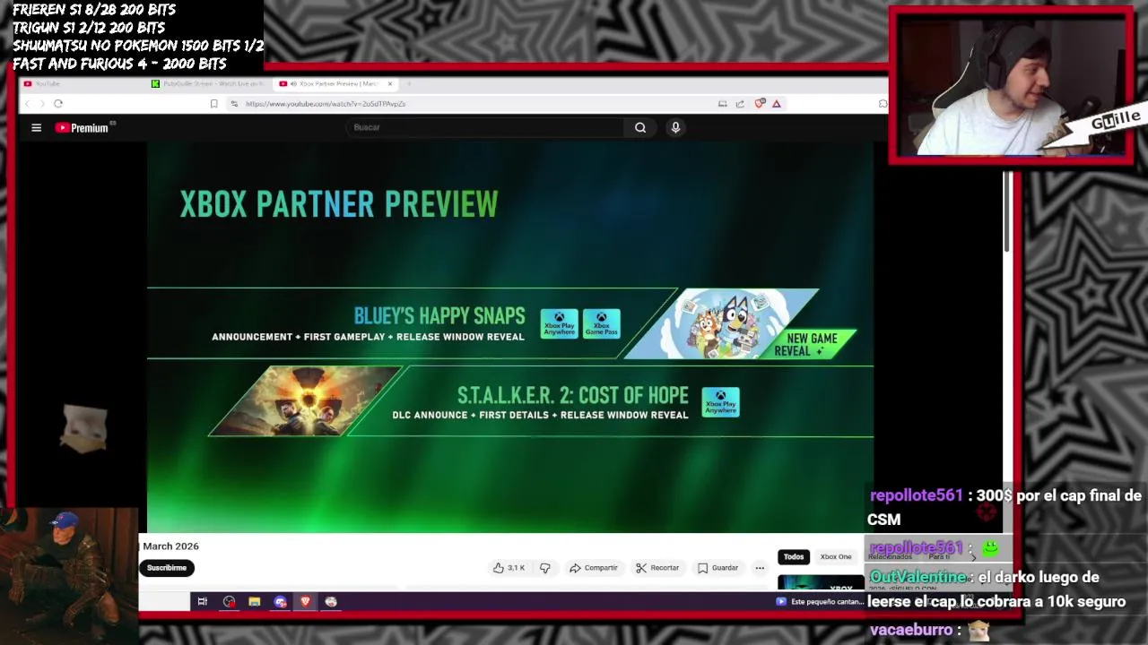Open File Explorer on the taskbar
Viewport: 1148px width, 645px height.
(x=255, y=602)
